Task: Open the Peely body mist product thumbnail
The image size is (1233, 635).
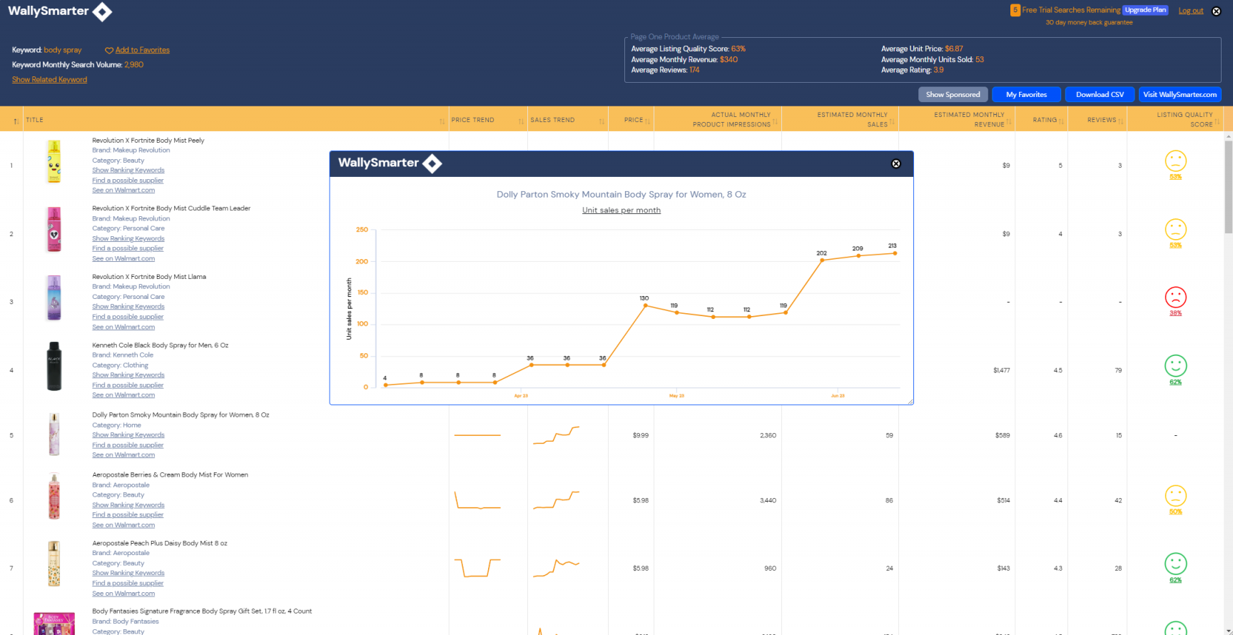Action: [x=54, y=161]
